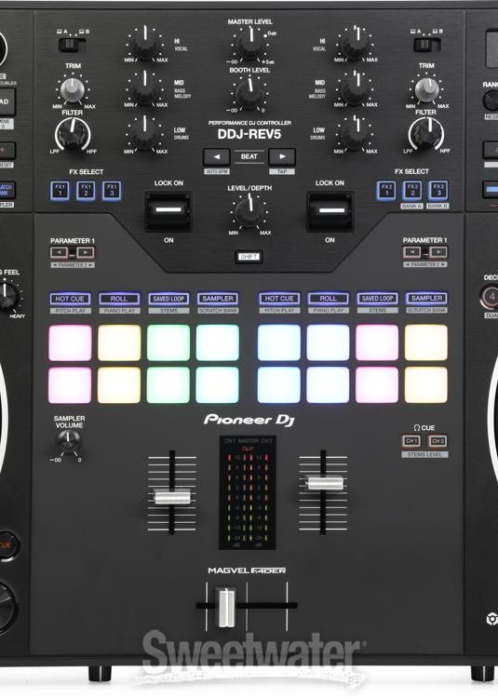The image size is (498, 698).
Task: Click the MAGVEL crossfader cap
Action: tap(225, 606)
